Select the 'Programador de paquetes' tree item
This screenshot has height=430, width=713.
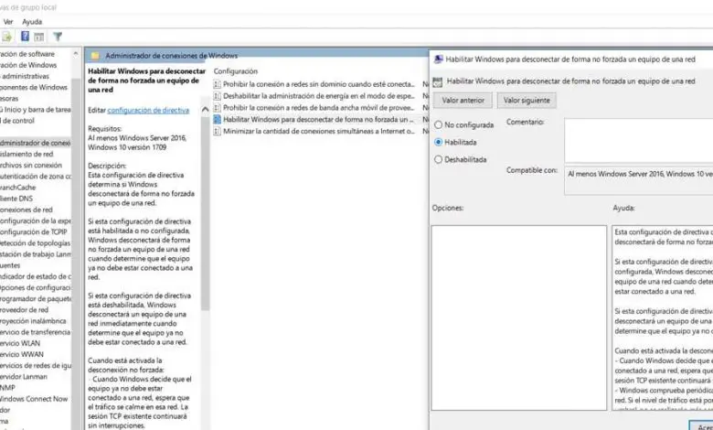35,299
